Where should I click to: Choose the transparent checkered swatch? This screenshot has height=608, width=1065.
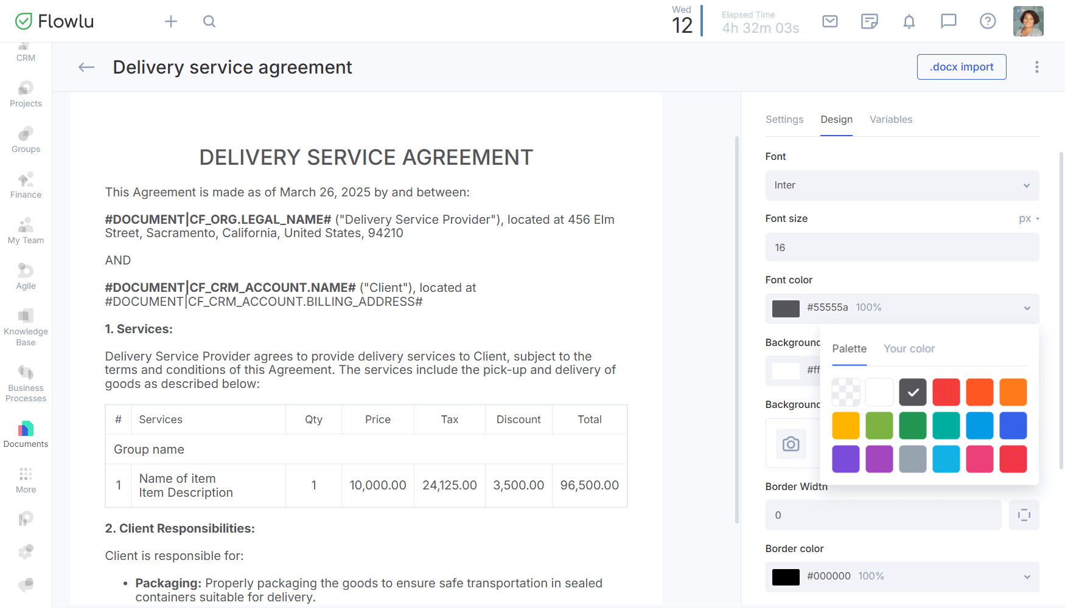tap(846, 392)
